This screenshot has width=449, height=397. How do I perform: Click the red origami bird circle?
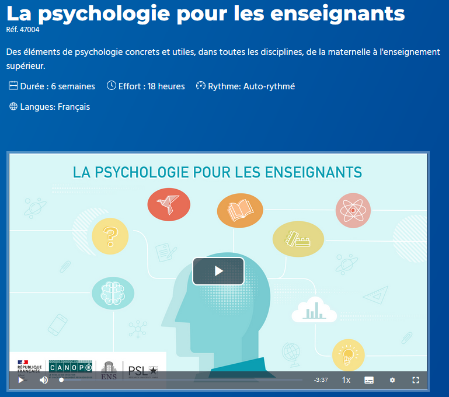pos(169,204)
